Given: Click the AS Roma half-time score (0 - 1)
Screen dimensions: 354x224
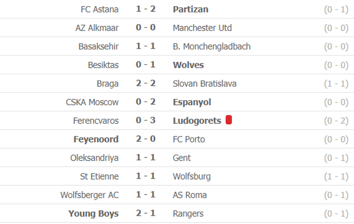Looking at the screenshot, I should 336,195.
